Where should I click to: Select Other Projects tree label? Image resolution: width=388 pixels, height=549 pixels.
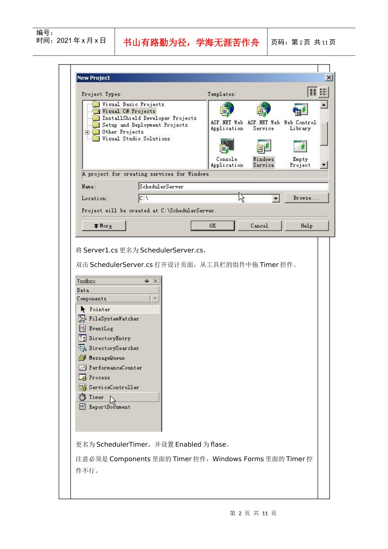click(x=123, y=132)
